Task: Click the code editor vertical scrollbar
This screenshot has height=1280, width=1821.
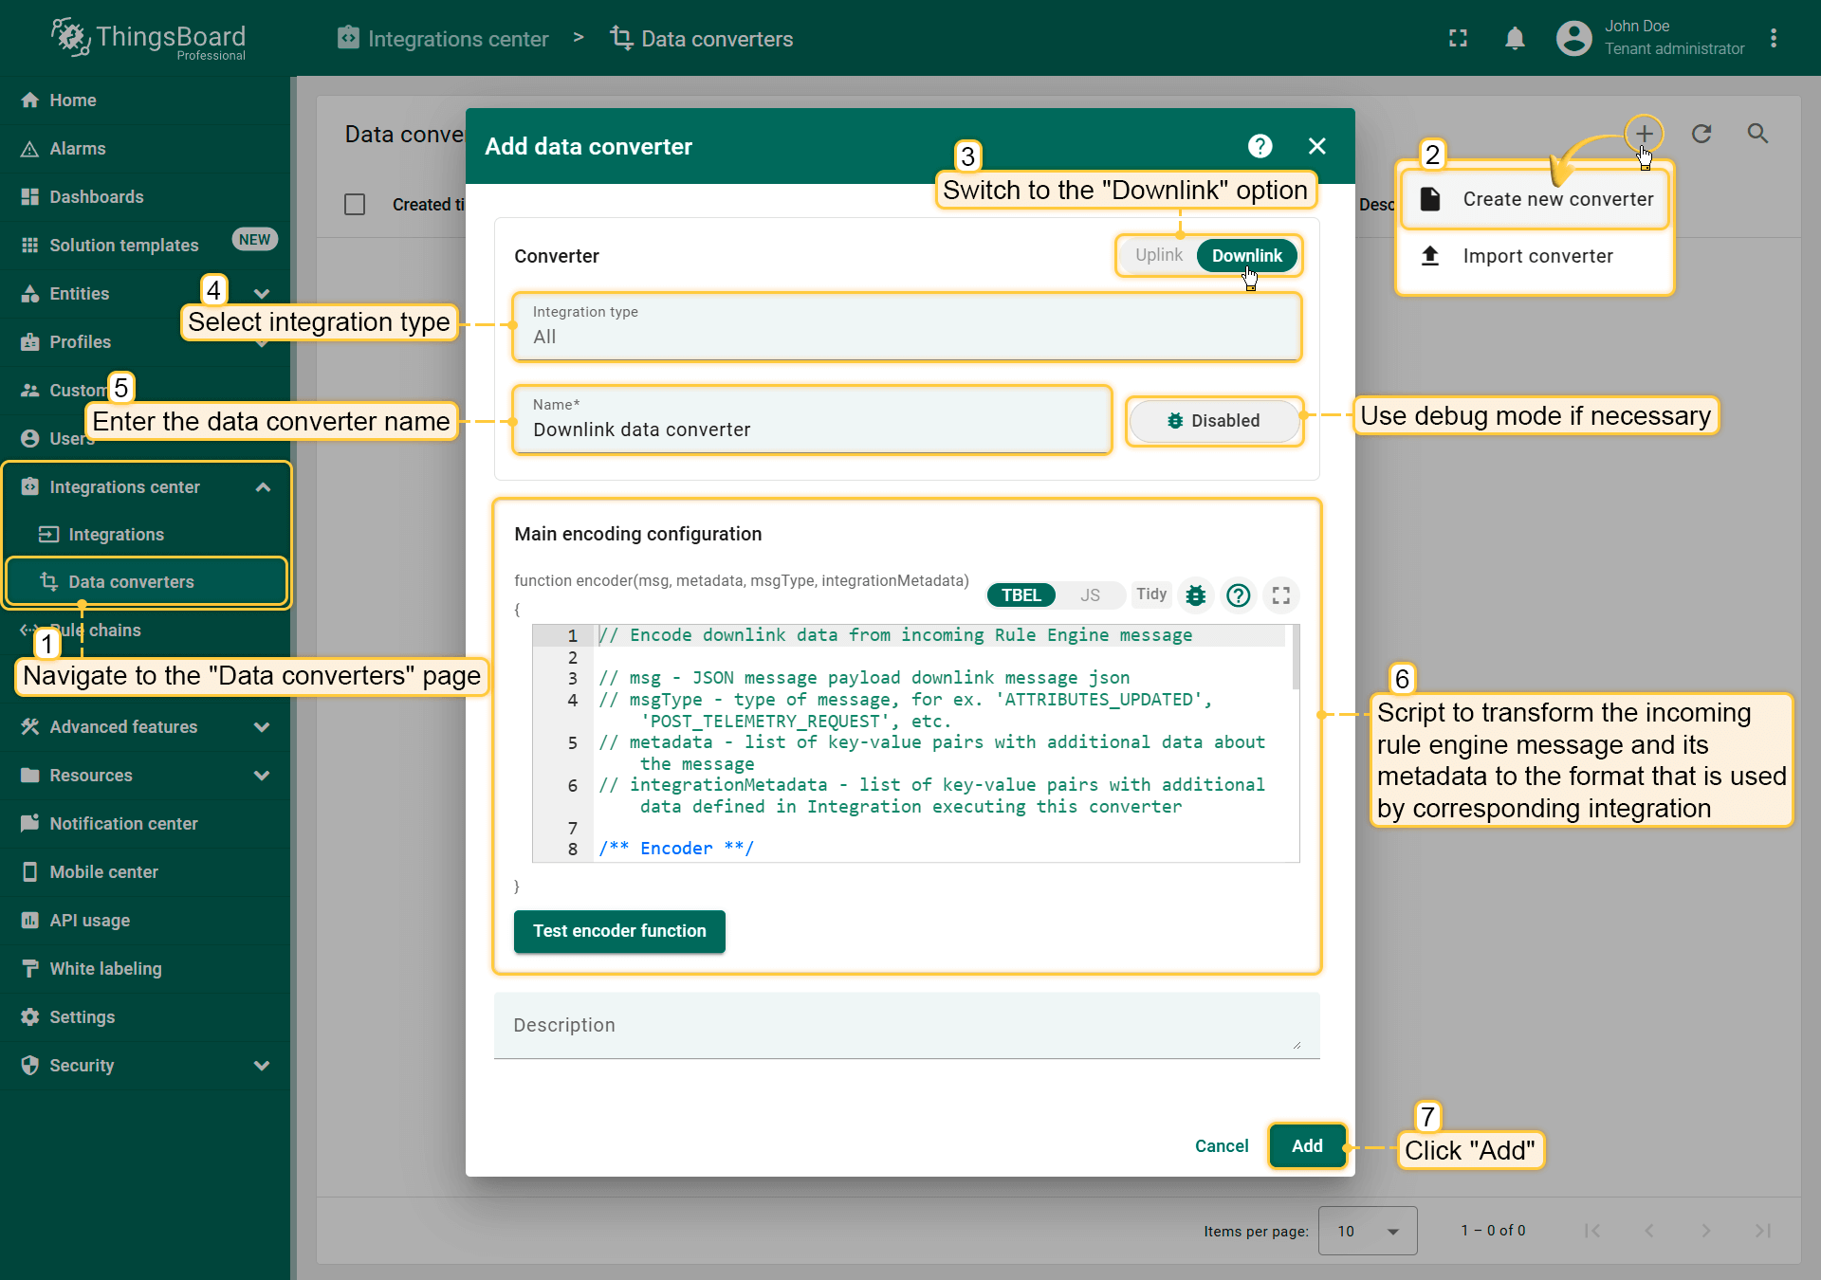Action: 1295,657
